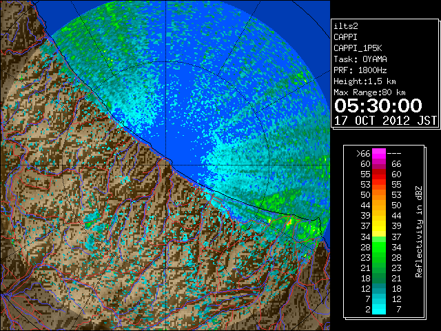
Task: Click the 'Height:1.5 km' text
Action: [365, 81]
